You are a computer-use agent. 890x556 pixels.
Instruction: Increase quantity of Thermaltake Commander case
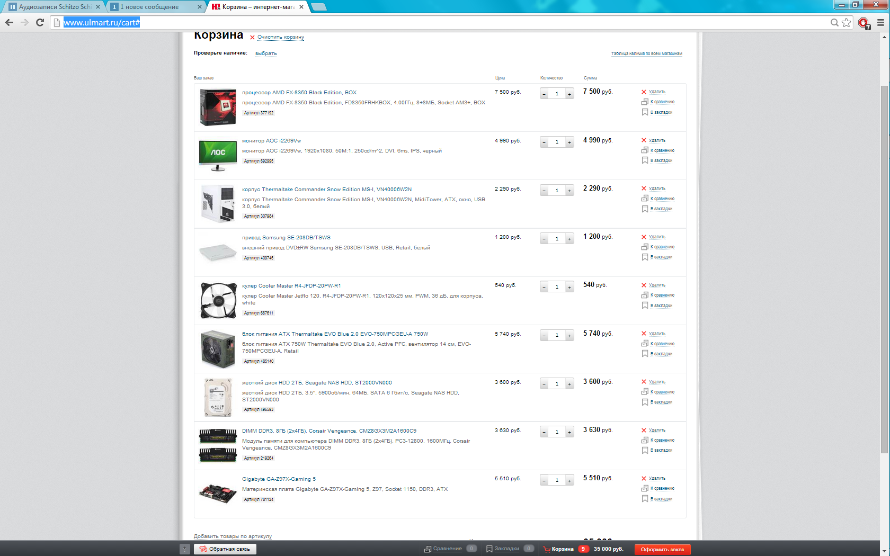[x=569, y=190]
